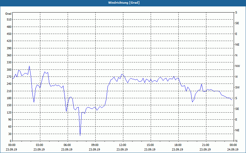
Task: Select the 'Grad' y-axis unit label
Action: 8,14
